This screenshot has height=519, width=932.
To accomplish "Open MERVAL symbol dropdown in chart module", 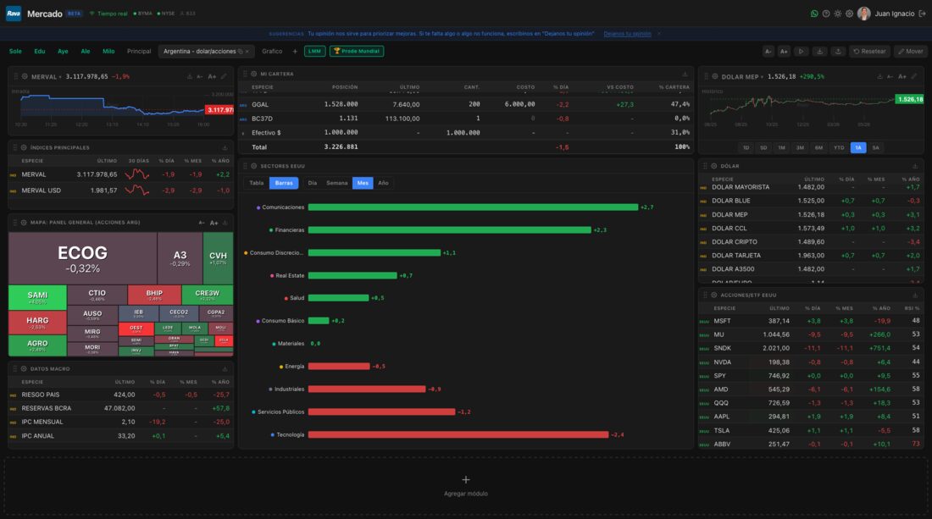I will tap(46, 76).
